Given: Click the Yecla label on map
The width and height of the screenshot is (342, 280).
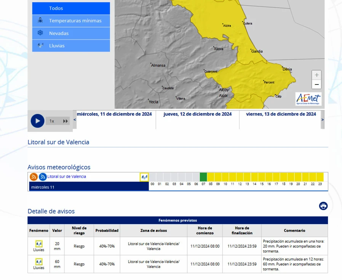Looking at the screenshot, I should (153, 102).
